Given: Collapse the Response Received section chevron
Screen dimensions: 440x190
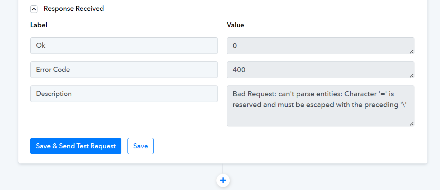Looking at the screenshot, I should click(34, 9).
